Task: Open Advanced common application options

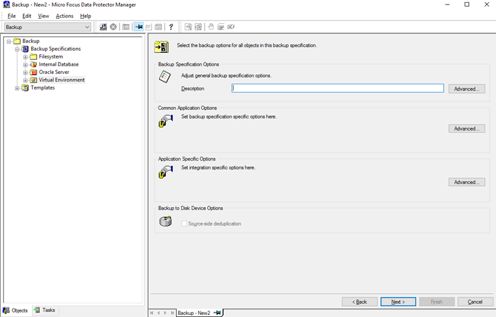Action: [466, 129]
